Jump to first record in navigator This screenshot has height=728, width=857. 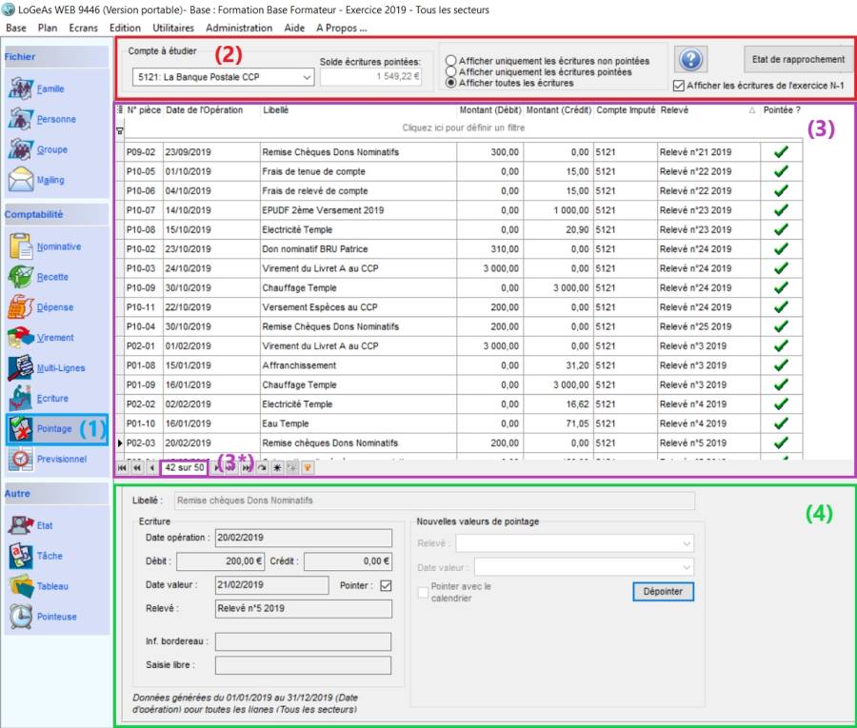(x=122, y=468)
